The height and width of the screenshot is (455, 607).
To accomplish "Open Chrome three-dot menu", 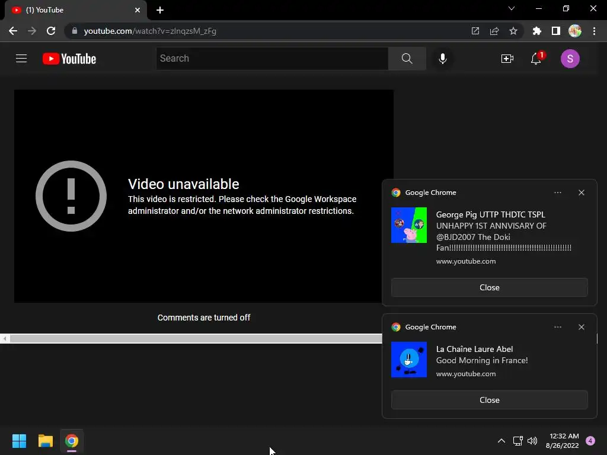I will click(x=594, y=31).
